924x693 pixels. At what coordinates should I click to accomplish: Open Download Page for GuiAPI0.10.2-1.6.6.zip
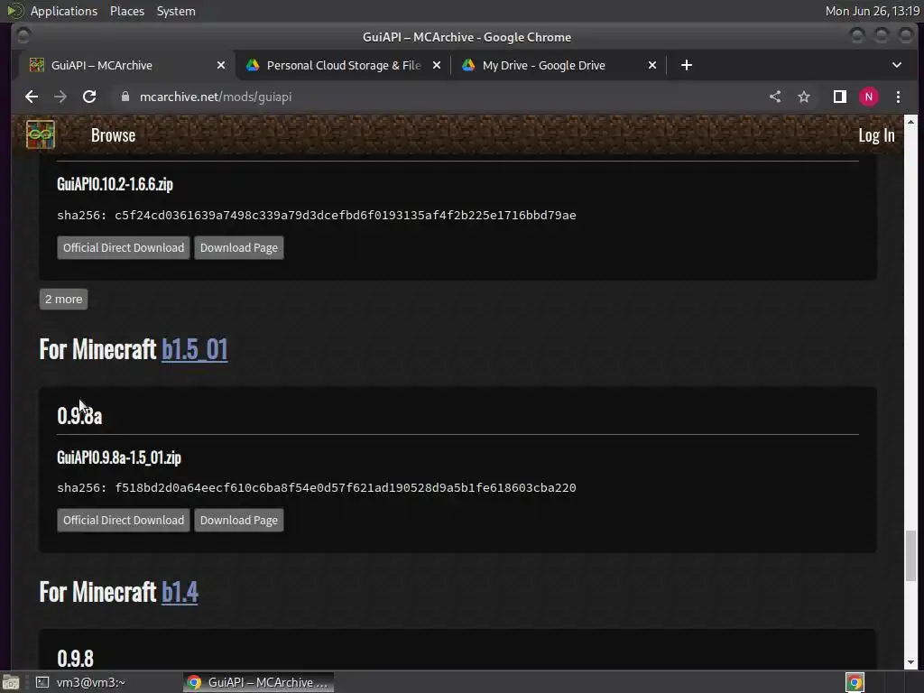coord(238,247)
